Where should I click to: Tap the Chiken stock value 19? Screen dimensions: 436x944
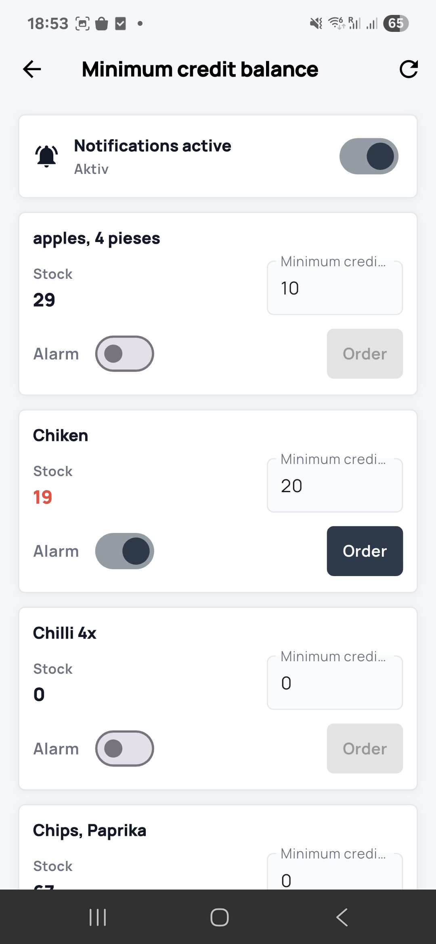pyautogui.click(x=43, y=497)
